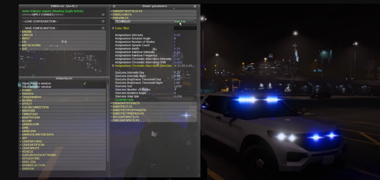The image size is (380, 180).
Task: Expand ENBBLOOM.FX shader section
Action: (111, 15)
